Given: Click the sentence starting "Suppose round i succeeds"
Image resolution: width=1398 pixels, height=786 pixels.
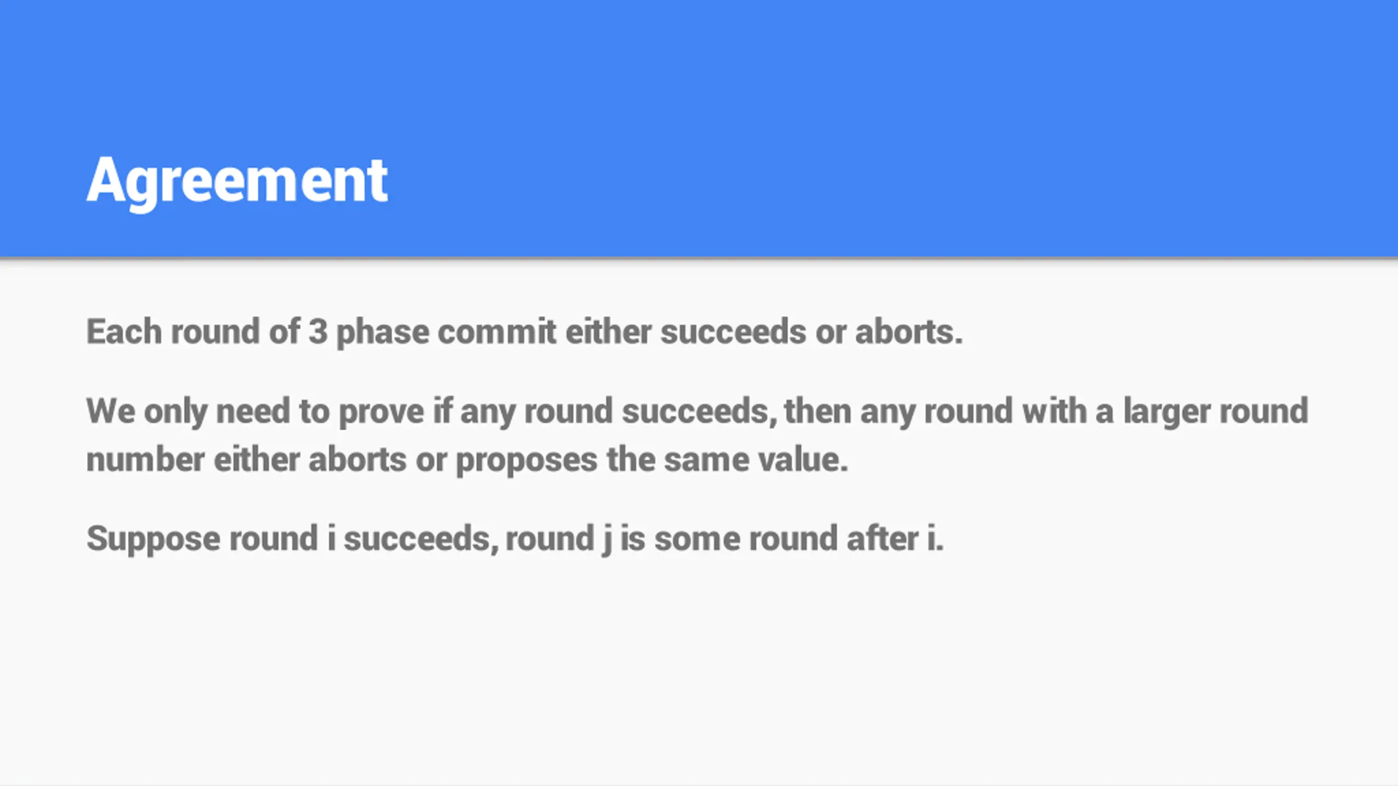Looking at the screenshot, I should (x=515, y=539).
